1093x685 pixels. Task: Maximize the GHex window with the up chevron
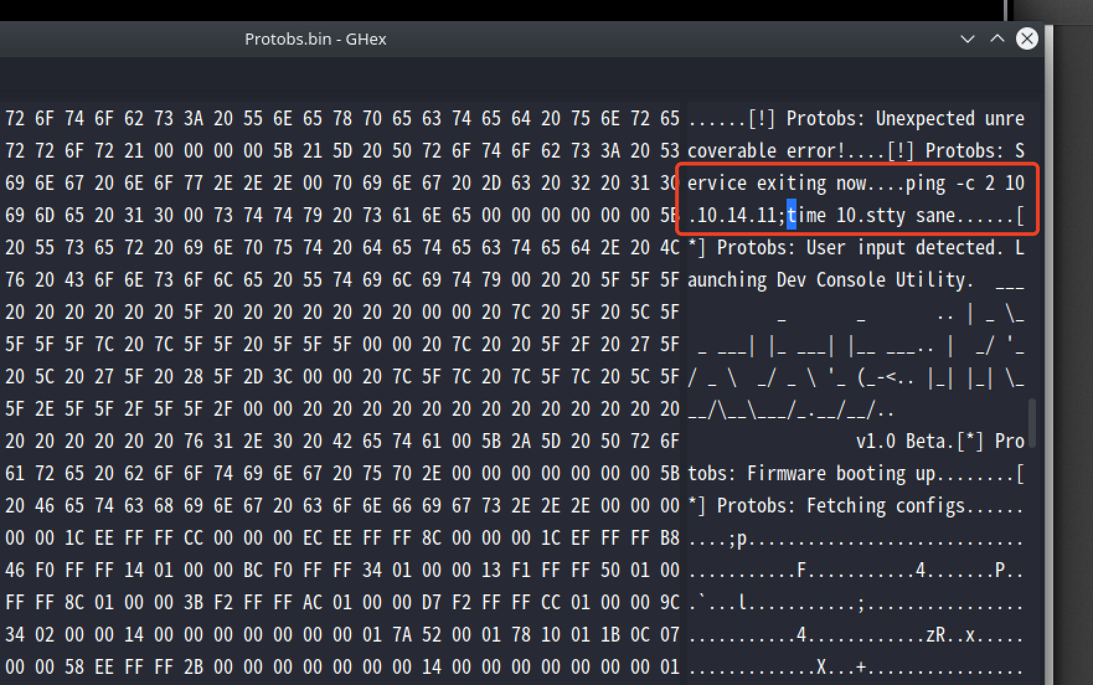pos(997,39)
